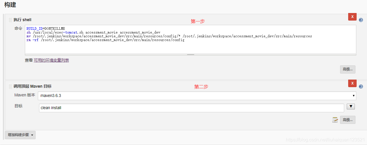Click 高级 button in the shell step
367x145 pixels.
[348, 69]
